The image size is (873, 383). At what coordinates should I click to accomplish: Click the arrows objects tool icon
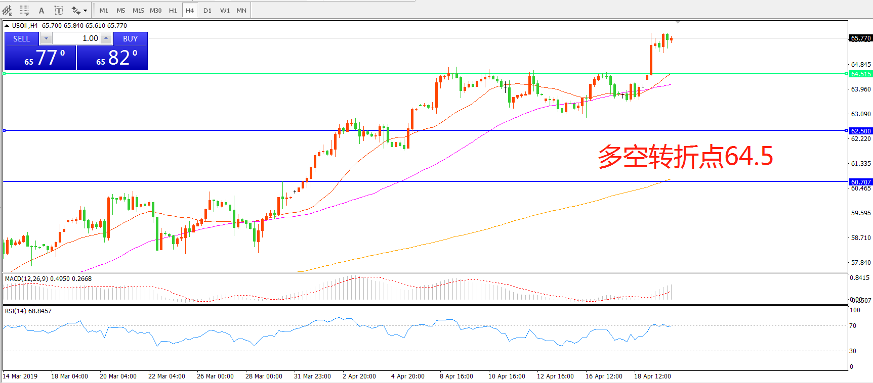[x=75, y=10]
